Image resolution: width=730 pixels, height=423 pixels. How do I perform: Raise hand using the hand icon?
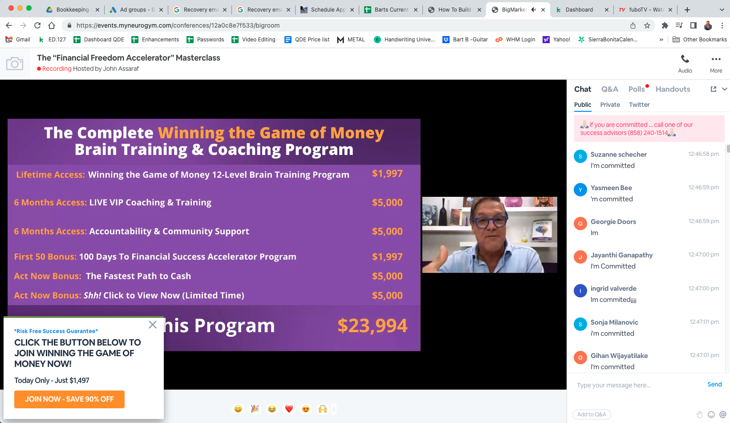click(700, 415)
